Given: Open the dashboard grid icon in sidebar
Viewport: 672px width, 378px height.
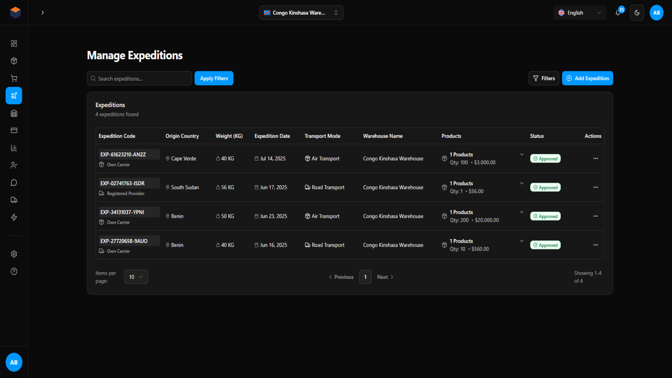Looking at the screenshot, I should [x=13, y=43].
